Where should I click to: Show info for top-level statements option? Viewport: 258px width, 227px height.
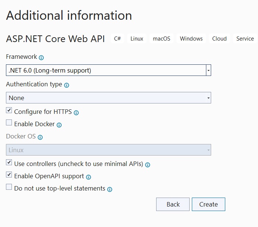[x=110, y=189]
